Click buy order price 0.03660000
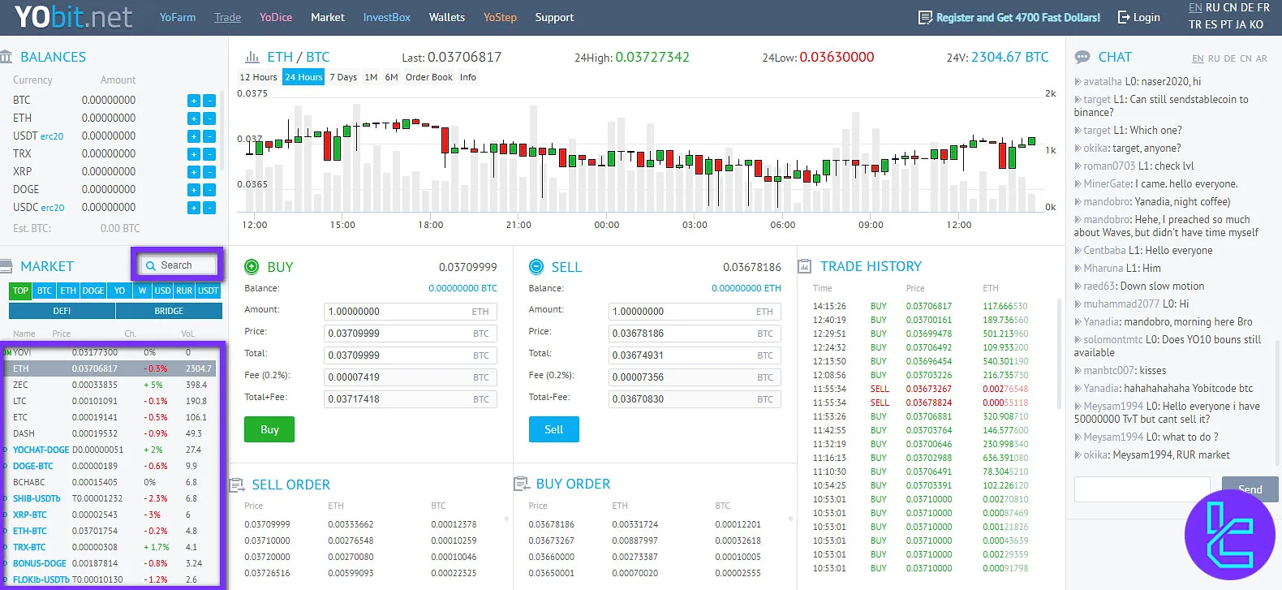The image size is (1282, 590). 551,557
